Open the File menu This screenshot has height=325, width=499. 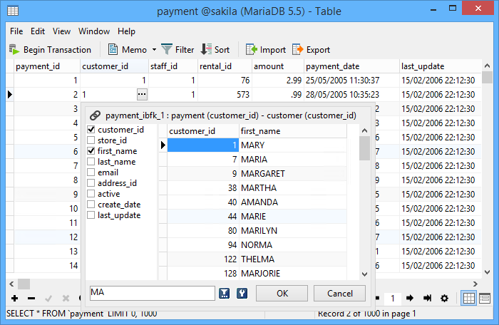(16, 31)
